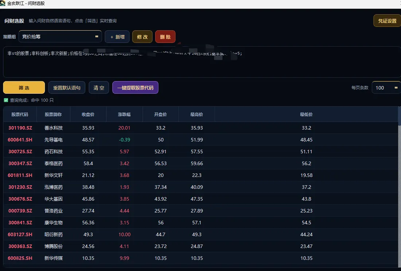Sort by the 最高价 column header
Viewport: 401px width, 271px height.
point(196,115)
